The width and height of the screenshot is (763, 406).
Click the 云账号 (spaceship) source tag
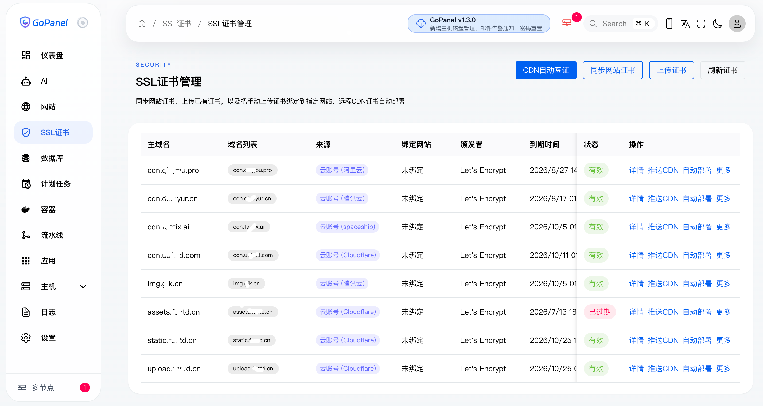pos(347,227)
